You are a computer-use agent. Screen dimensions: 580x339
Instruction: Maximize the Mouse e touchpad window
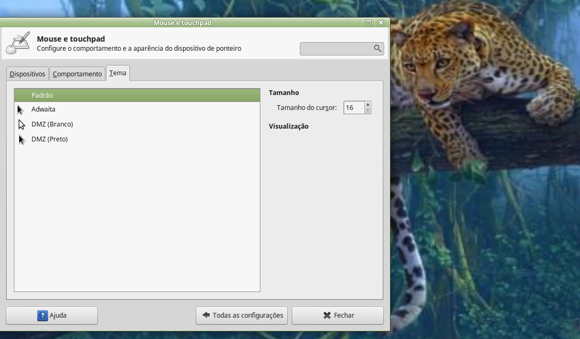click(x=369, y=22)
